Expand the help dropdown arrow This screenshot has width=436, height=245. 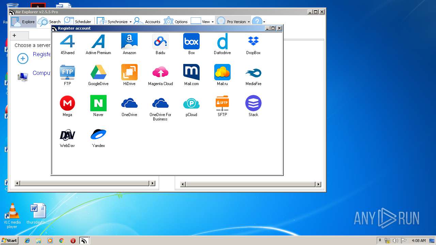264,22
